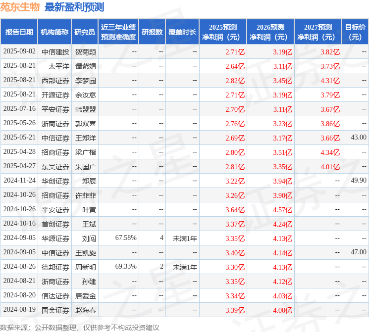The image size is (369, 332).
Task: Click analyst name 唐爱金
Action: [85, 295]
